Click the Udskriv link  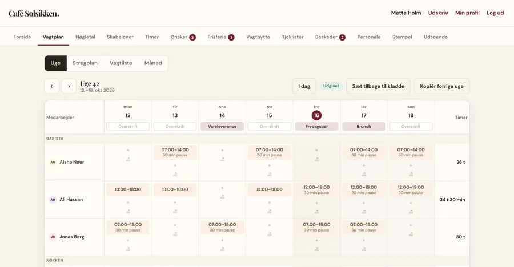pos(438,13)
